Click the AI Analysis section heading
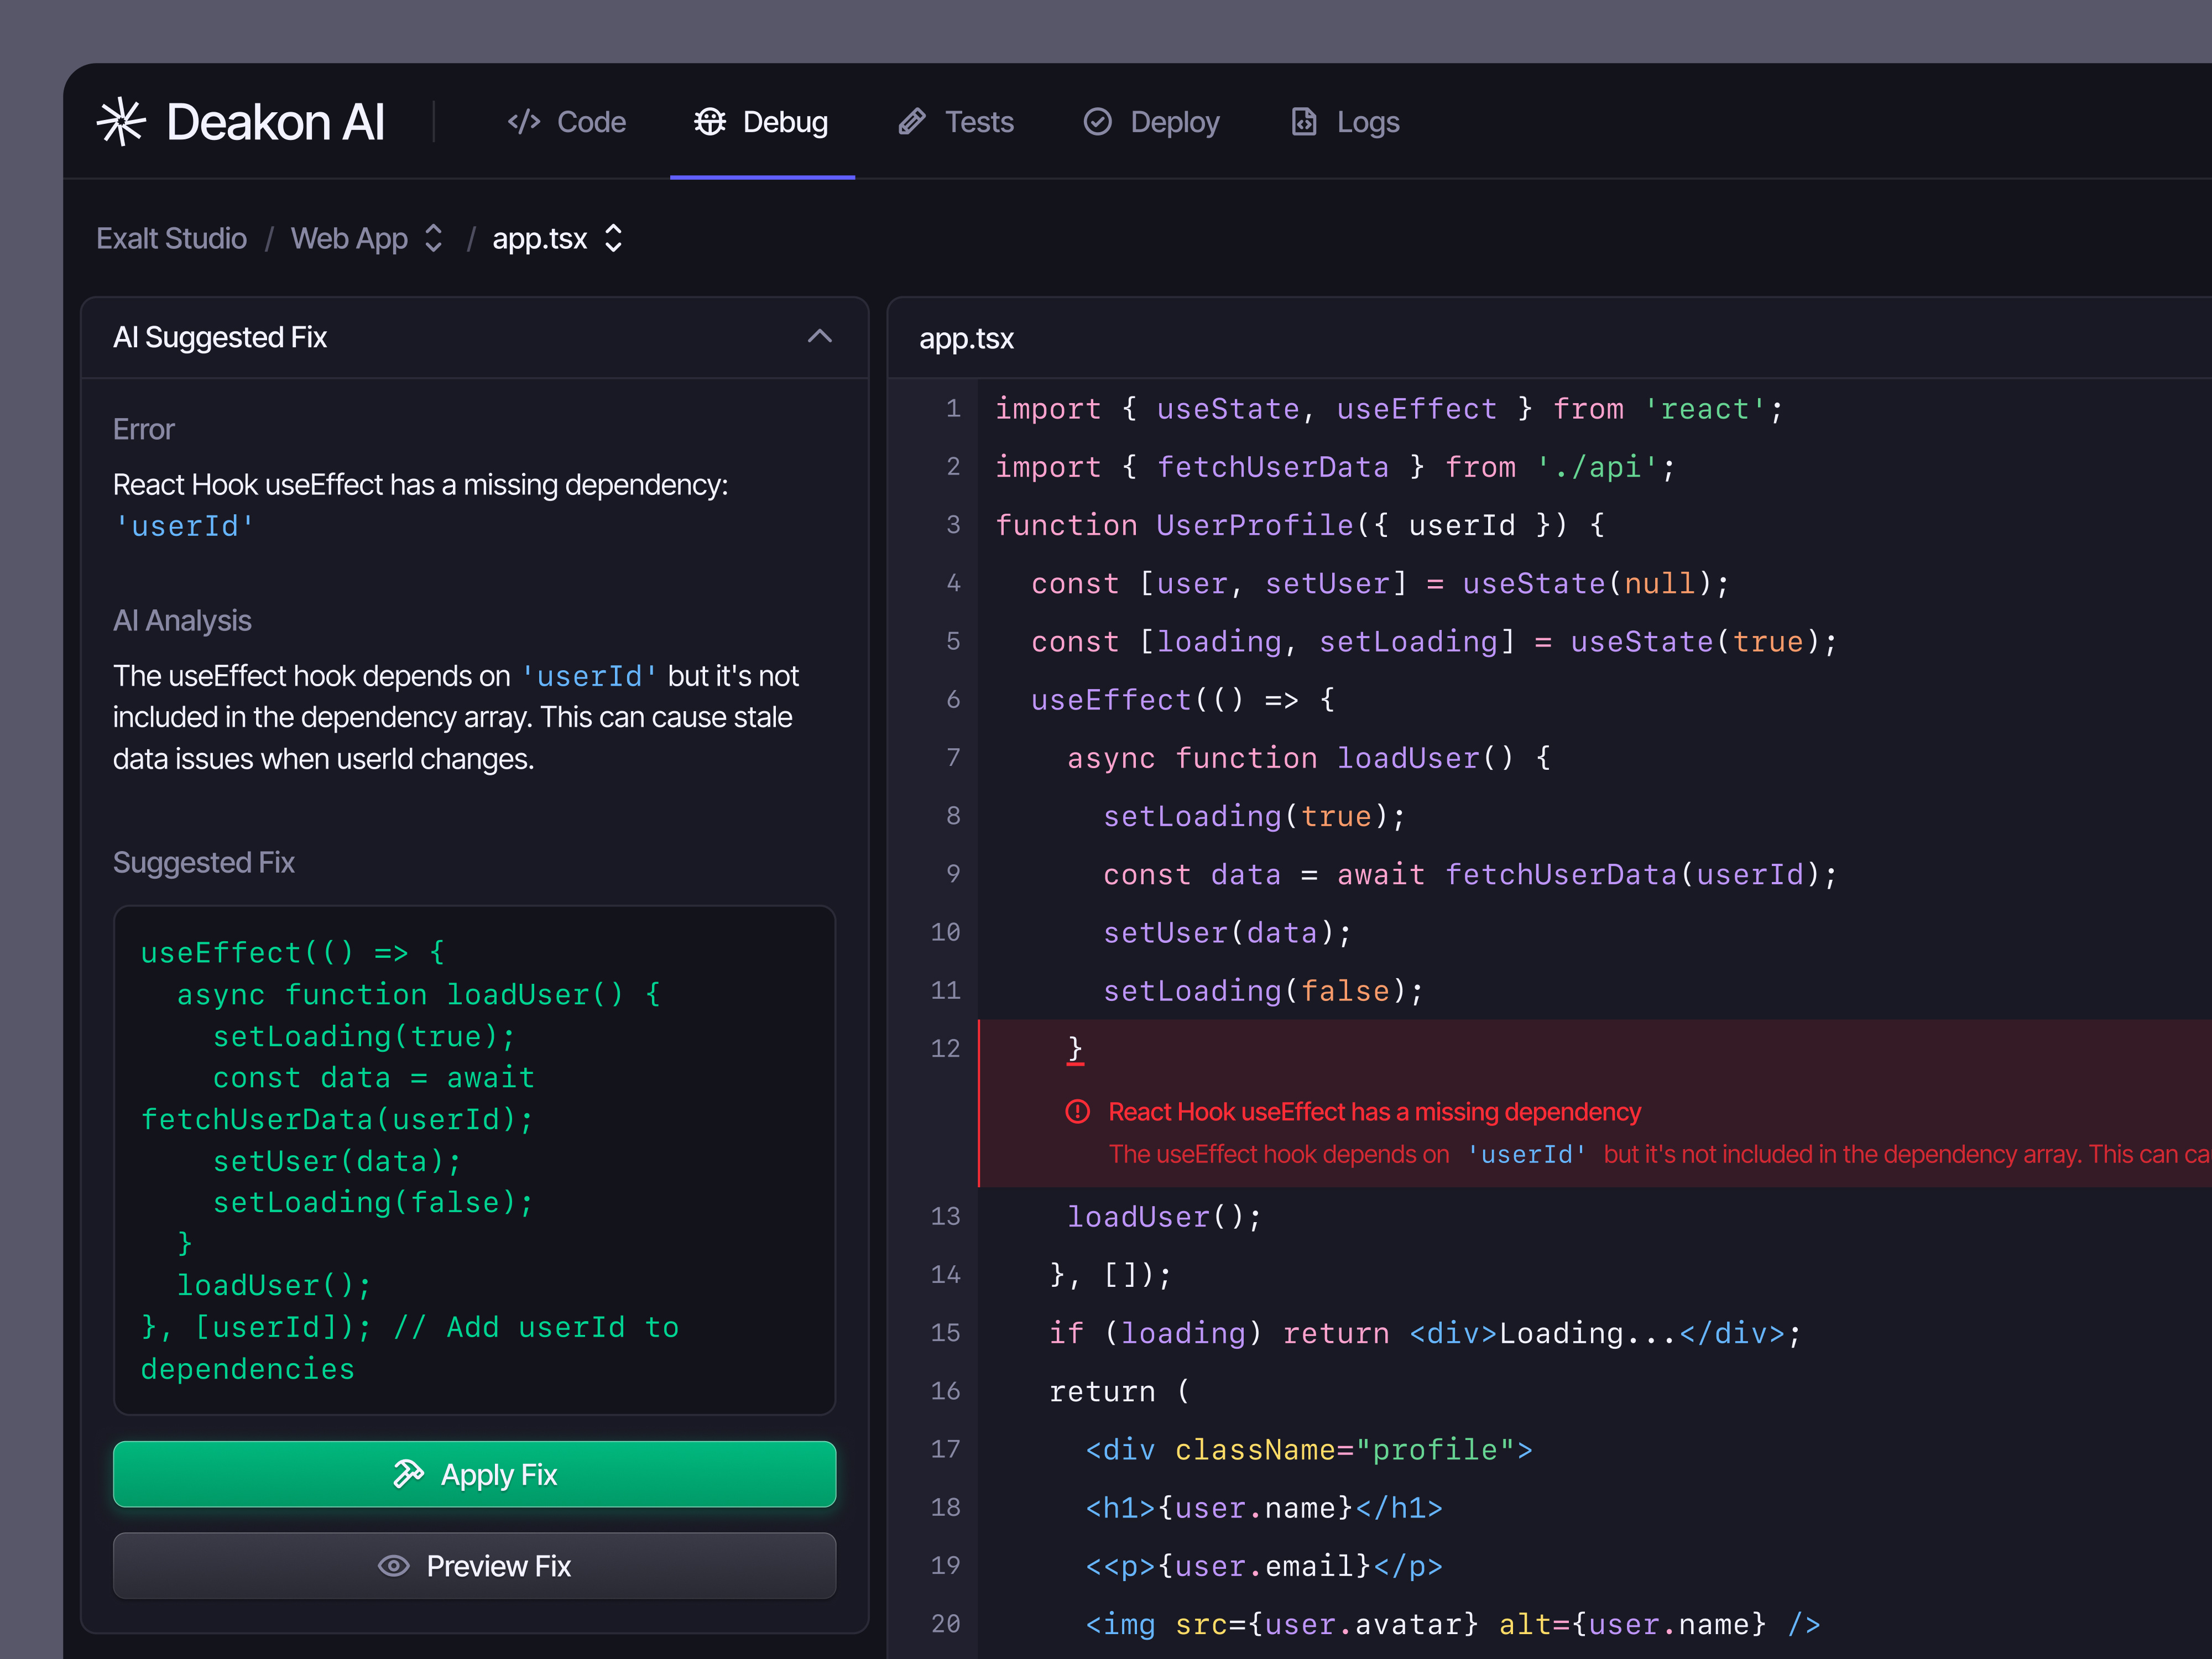Image resolution: width=2212 pixels, height=1659 pixels. (182, 620)
